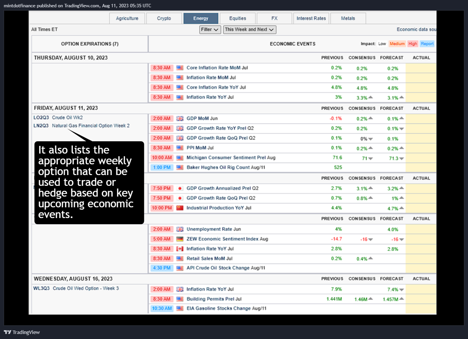The height and width of the screenshot is (339, 468).
Task: Click the Baker Hughes previous value 525
Action: click(x=338, y=167)
